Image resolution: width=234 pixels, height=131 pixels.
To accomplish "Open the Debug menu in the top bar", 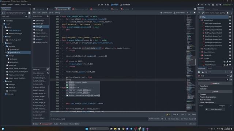I will (x=17, y=5).
